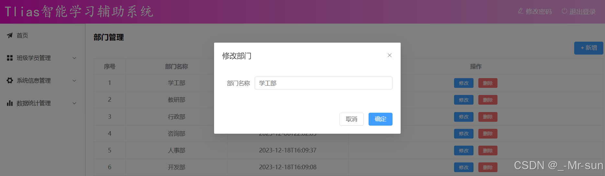605x176 pixels.
Task: Click the 班级学员管理 grid icon
Action: pos(10,58)
